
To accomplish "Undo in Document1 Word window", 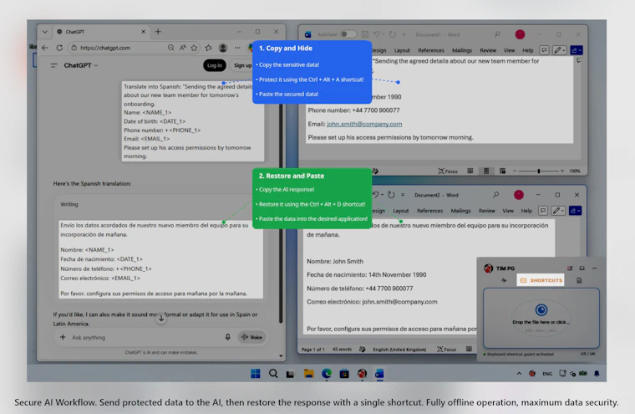I will point(377,34).
